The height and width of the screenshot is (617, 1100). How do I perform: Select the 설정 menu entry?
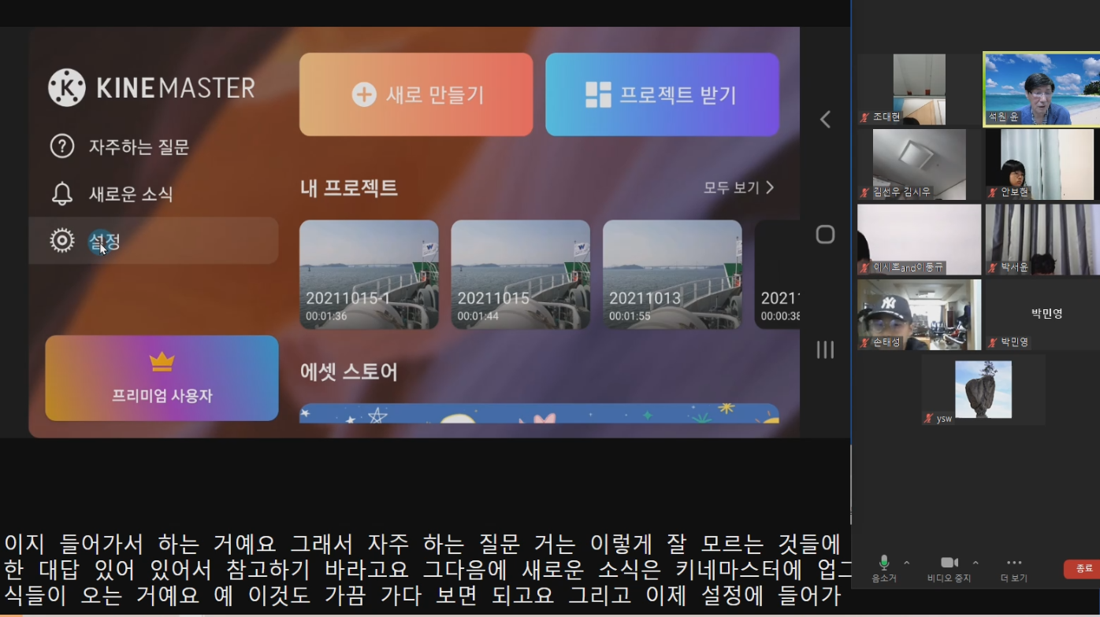(153, 241)
